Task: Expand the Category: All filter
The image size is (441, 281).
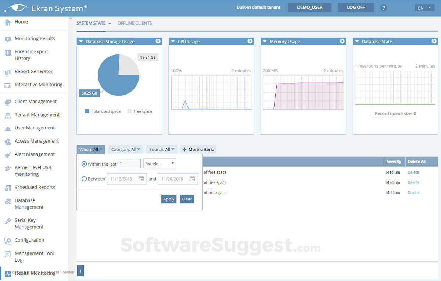Action: 126,149
